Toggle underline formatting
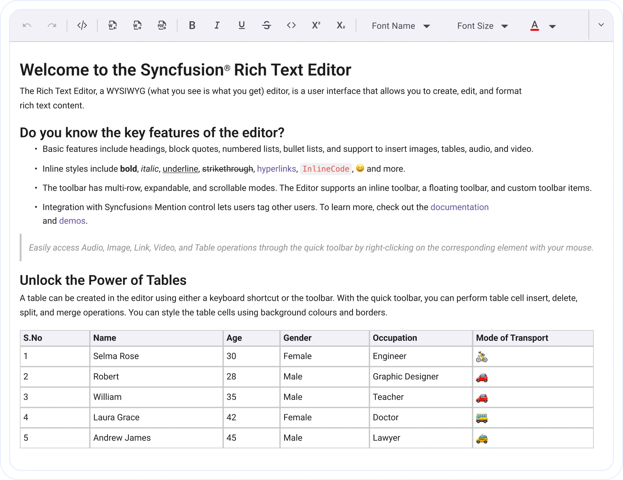This screenshot has width=623, height=480. coord(242,25)
